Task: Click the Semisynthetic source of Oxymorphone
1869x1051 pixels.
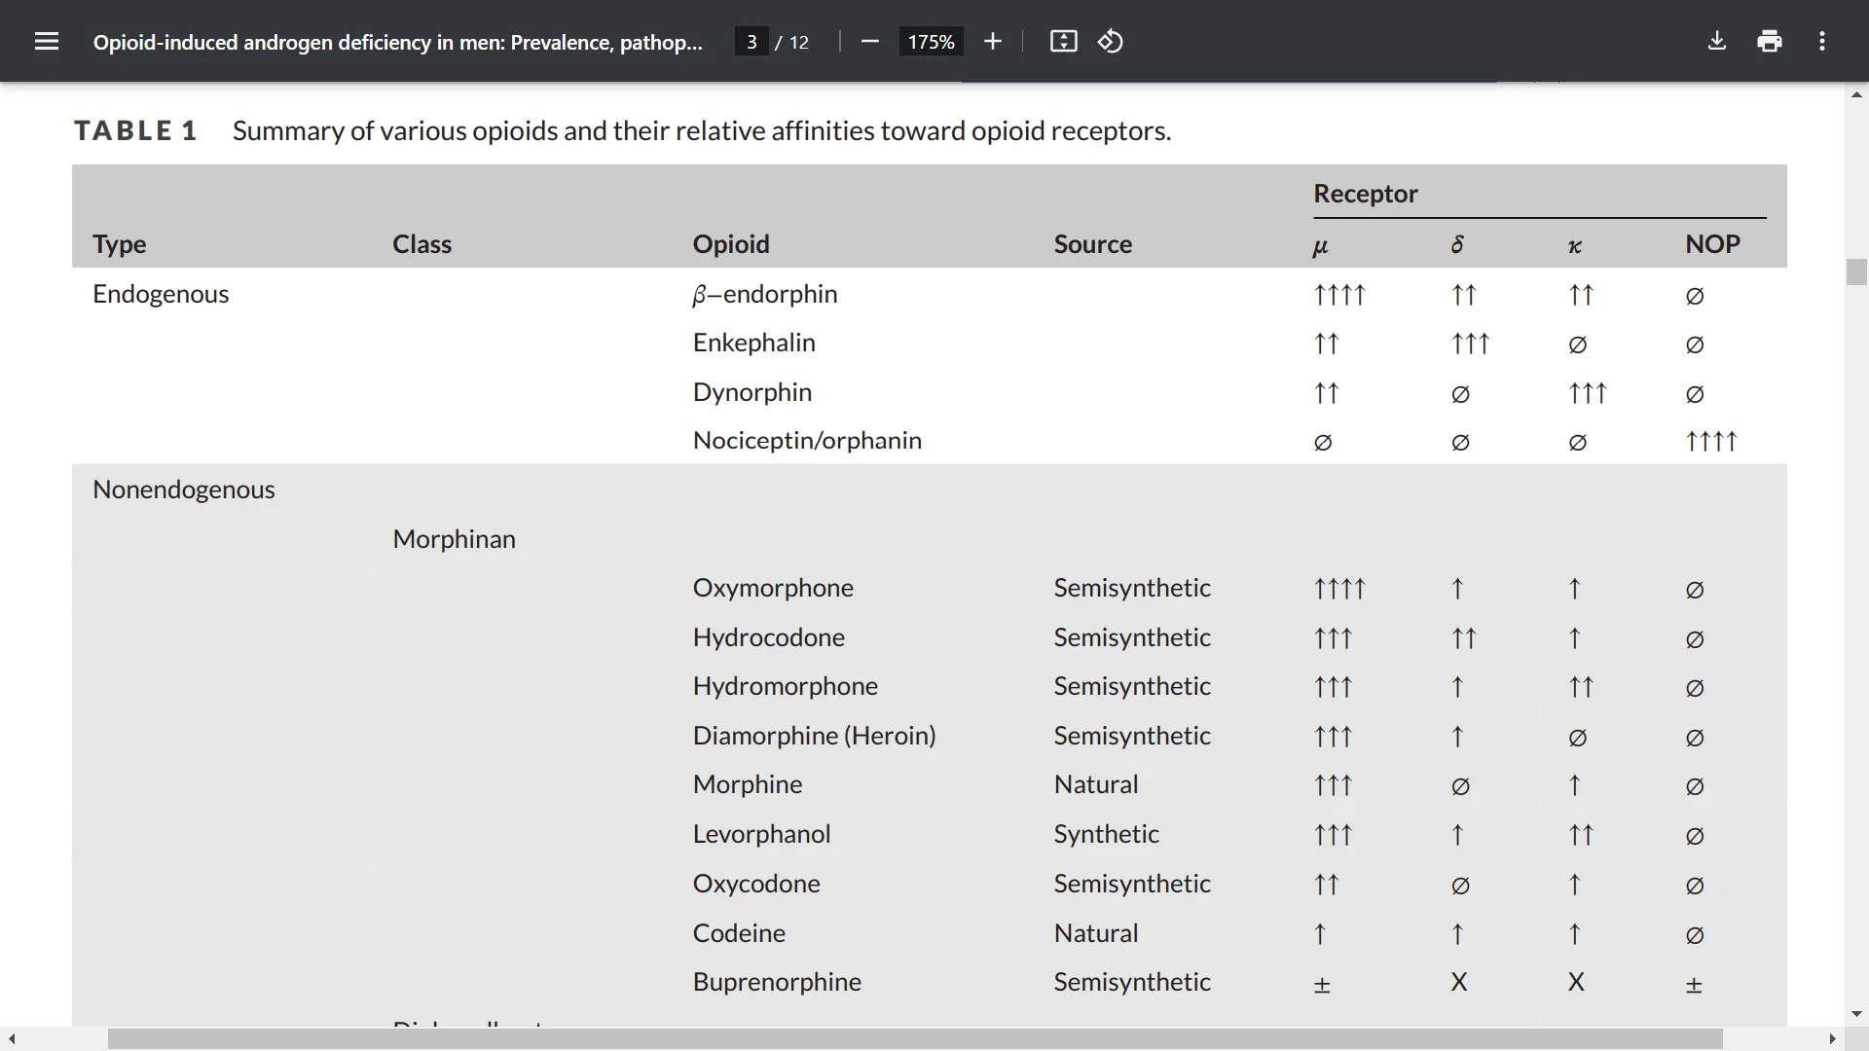Action: [x=1132, y=588]
